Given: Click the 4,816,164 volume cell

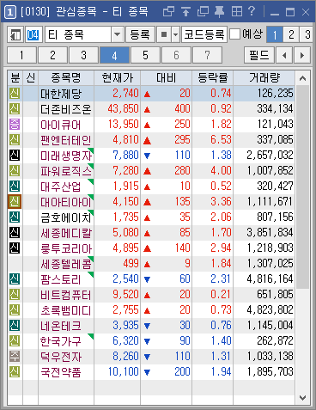Looking at the screenshot, I should click(270, 279).
